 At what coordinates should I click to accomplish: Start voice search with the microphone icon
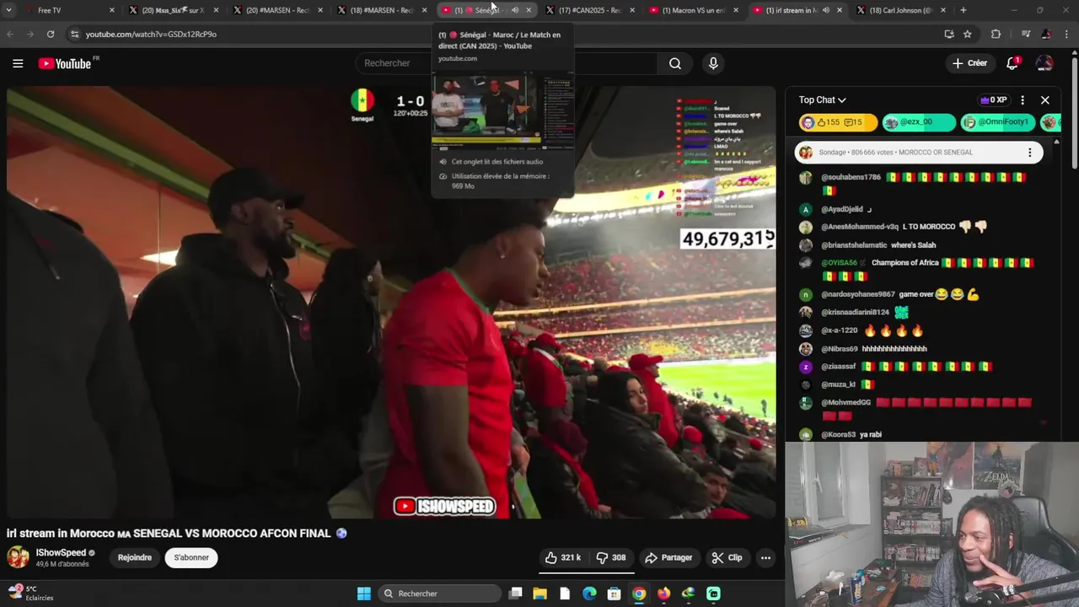pos(714,63)
